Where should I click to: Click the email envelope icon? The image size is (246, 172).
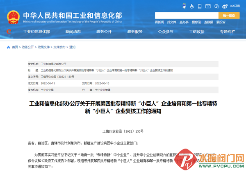tap(208, 6)
